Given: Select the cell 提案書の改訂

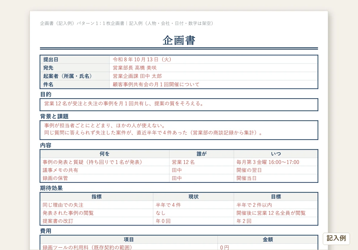Looking at the screenshot, I should pyautogui.click(x=97, y=221).
